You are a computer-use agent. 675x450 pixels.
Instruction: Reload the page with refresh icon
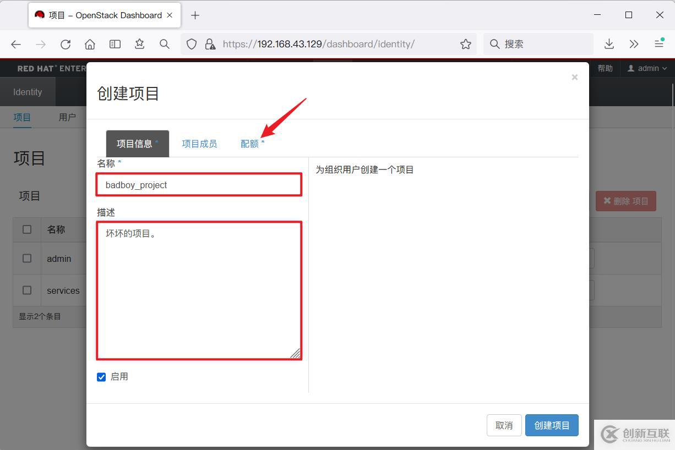coord(66,44)
